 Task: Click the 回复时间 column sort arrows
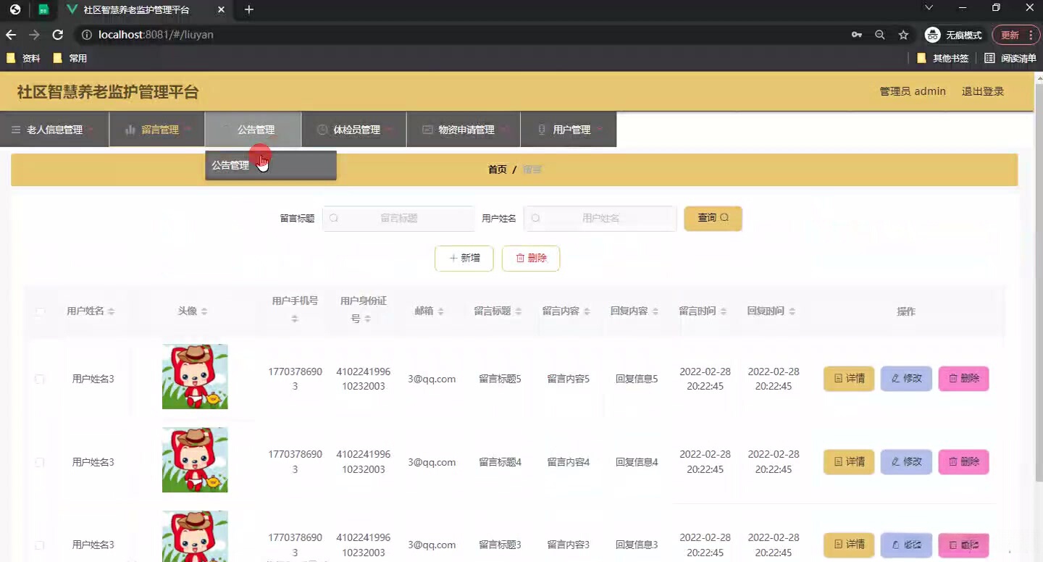(x=792, y=311)
